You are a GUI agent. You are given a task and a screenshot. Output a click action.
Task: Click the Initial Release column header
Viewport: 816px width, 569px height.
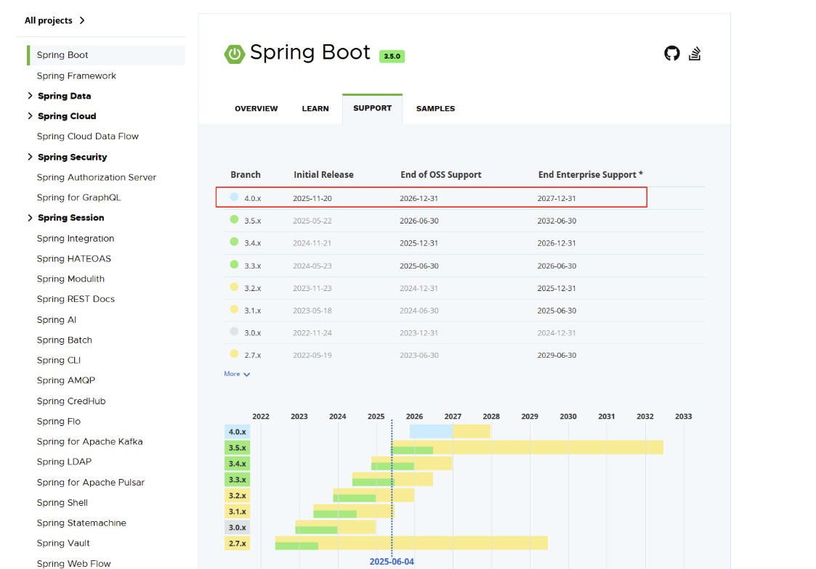[323, 175]
